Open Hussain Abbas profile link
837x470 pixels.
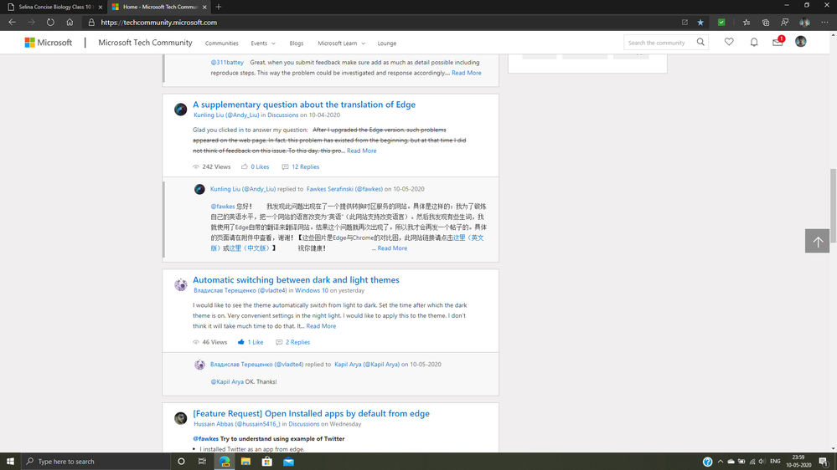click(x=237, y=424)
